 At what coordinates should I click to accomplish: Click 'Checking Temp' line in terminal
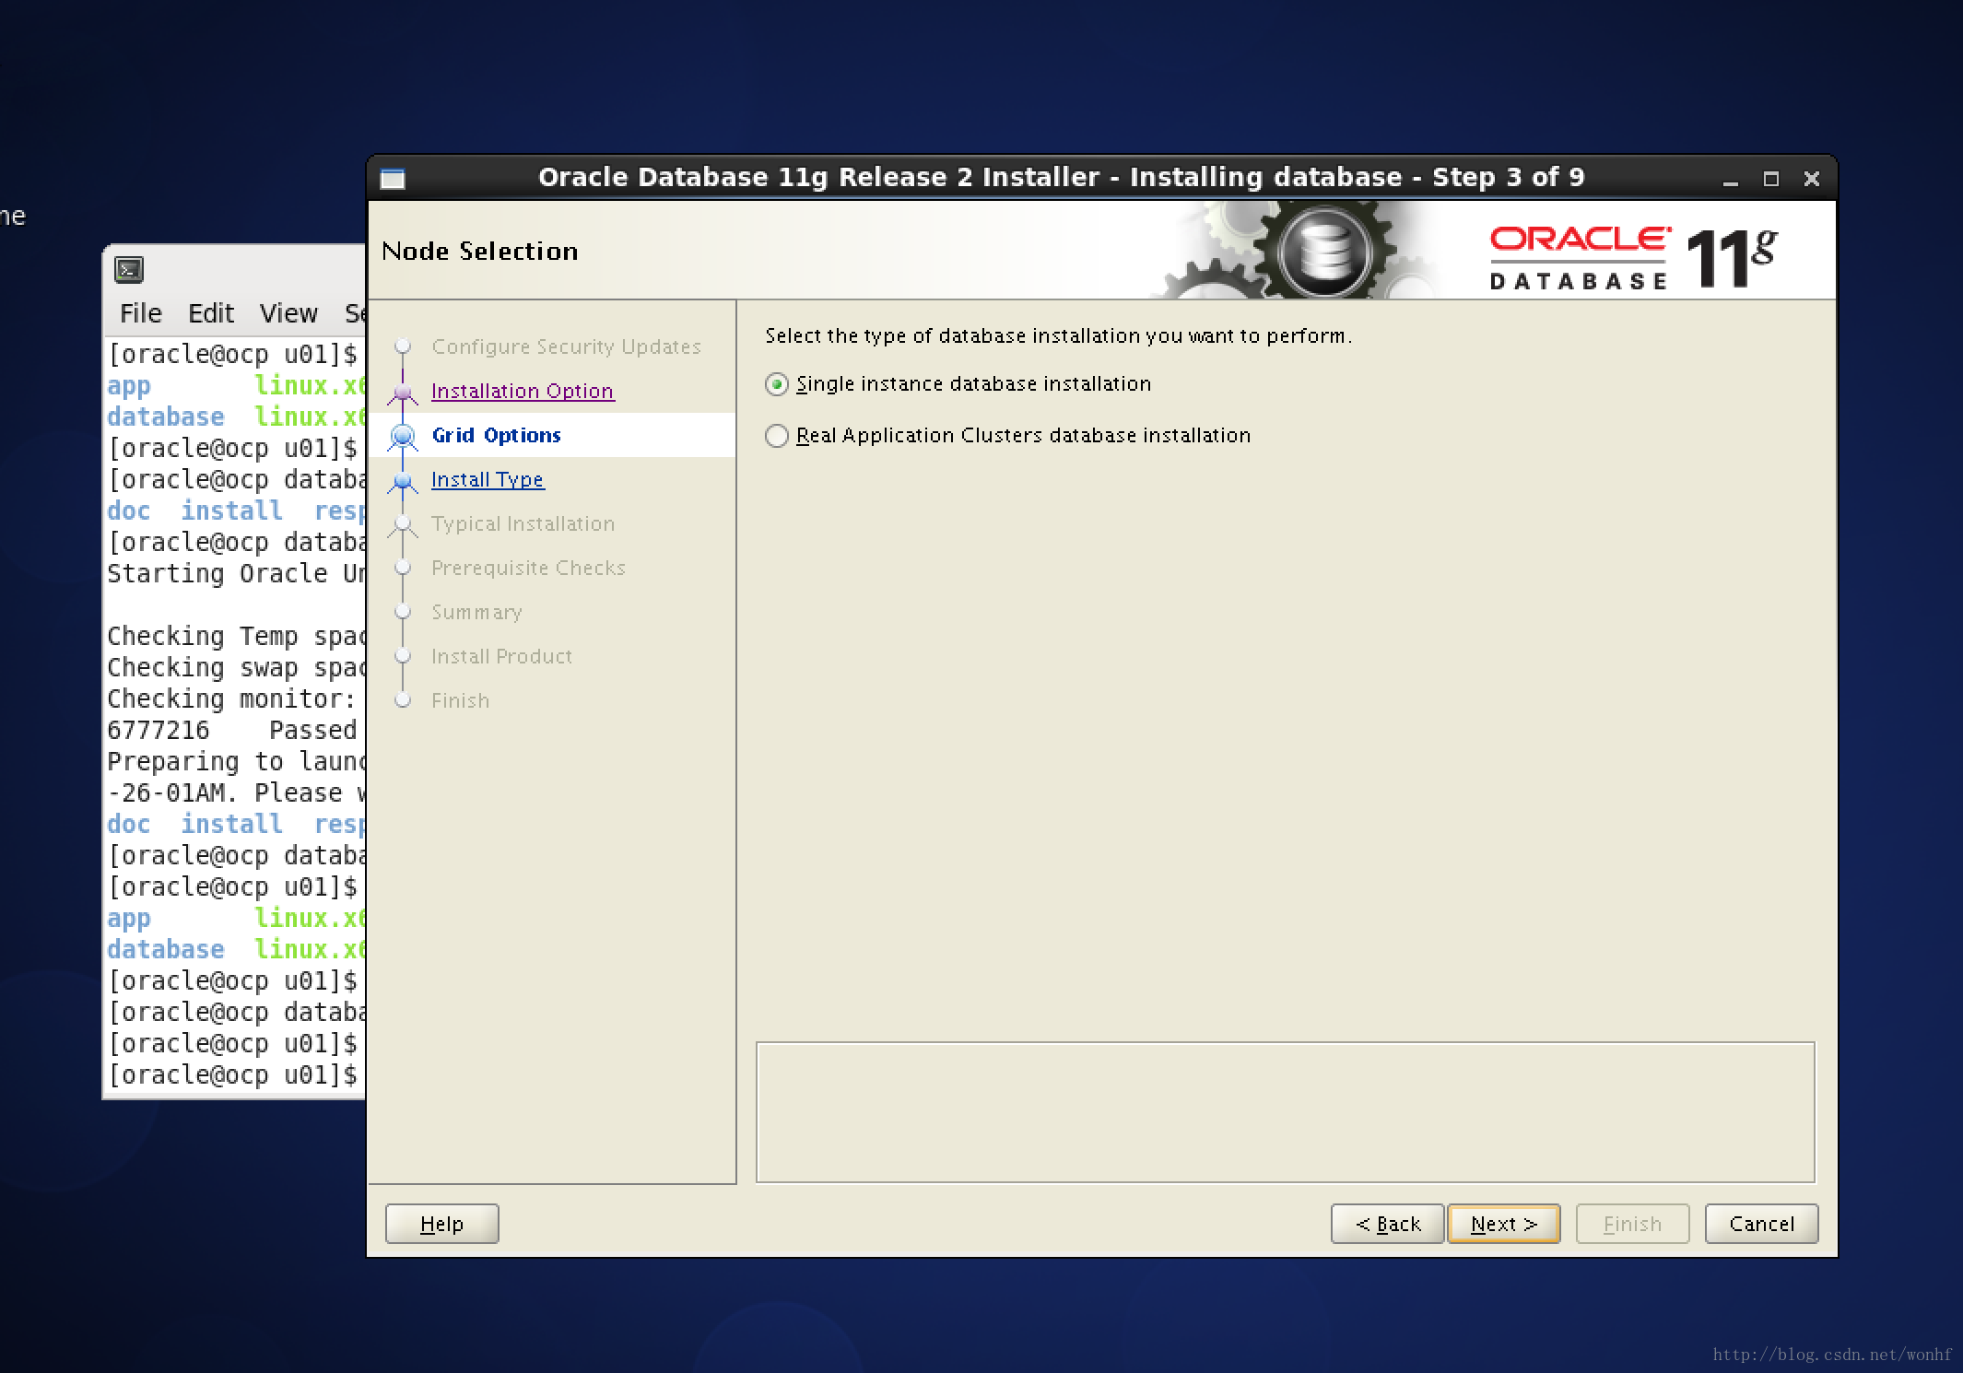click(x=236, y=637)
